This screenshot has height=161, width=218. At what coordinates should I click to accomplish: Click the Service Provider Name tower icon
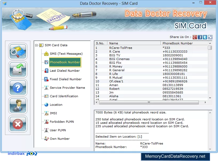tap(46, 88)
